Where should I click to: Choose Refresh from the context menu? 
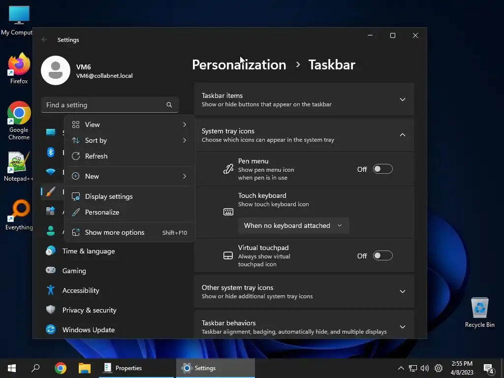tap(129, 156)
